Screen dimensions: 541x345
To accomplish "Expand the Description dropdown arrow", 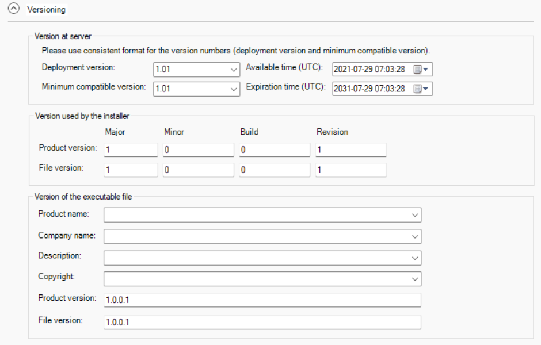I will click(416, 258).
